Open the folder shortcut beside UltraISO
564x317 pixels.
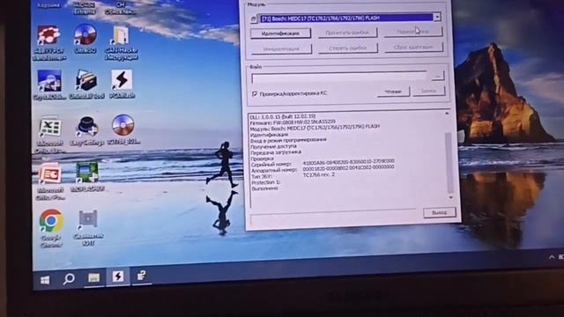click(x=122, y=42)
